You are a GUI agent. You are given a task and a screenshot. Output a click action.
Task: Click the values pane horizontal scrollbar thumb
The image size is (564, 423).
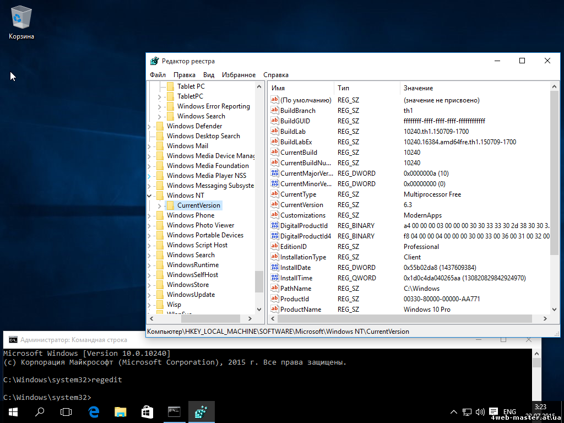[405, 318]
